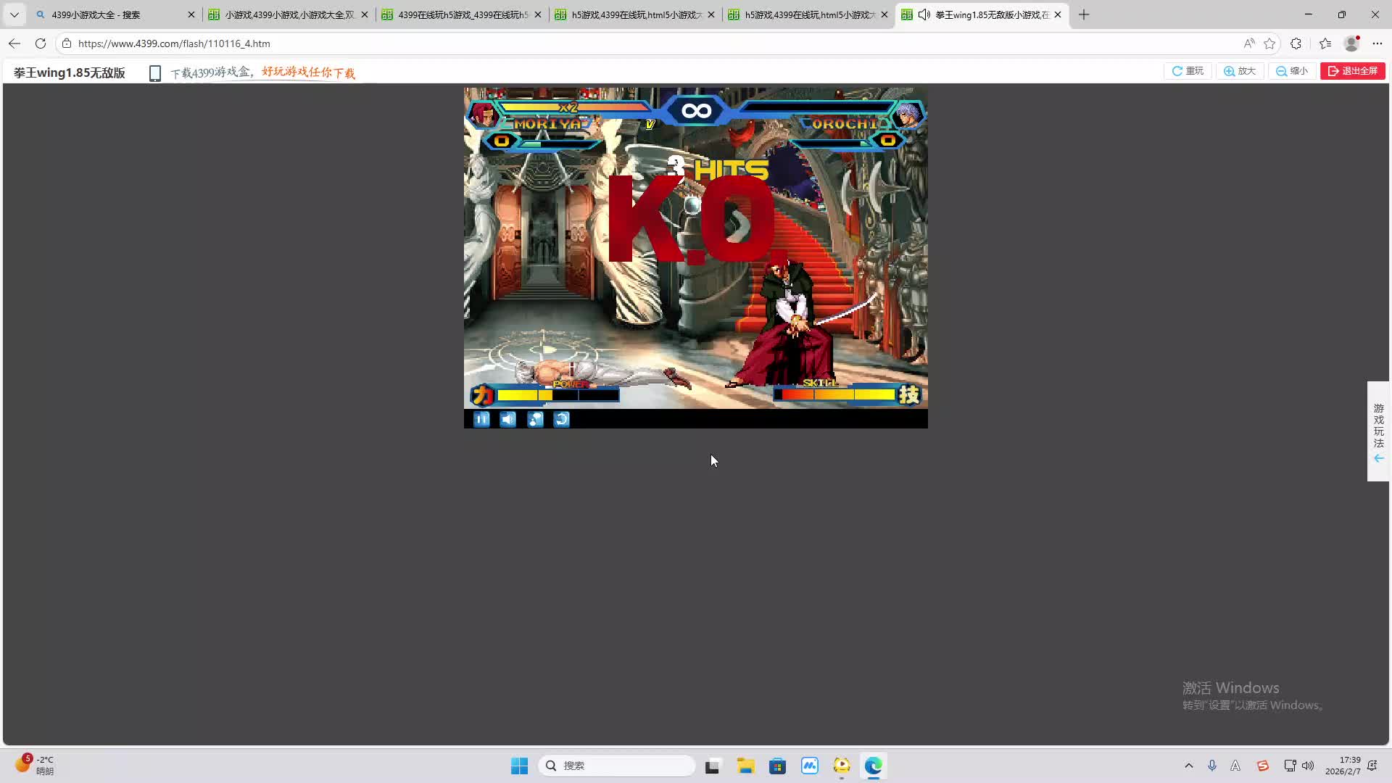Open File Explorer from the taskbar

[x=745, y=766]
